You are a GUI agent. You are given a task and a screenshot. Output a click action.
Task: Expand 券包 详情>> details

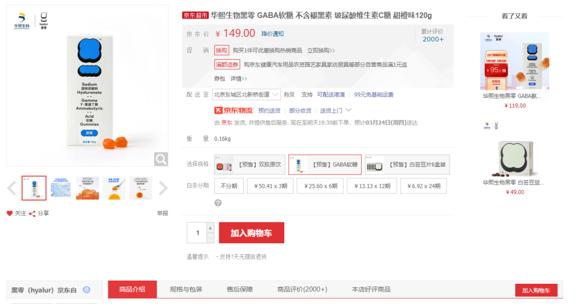pos(239,78)
